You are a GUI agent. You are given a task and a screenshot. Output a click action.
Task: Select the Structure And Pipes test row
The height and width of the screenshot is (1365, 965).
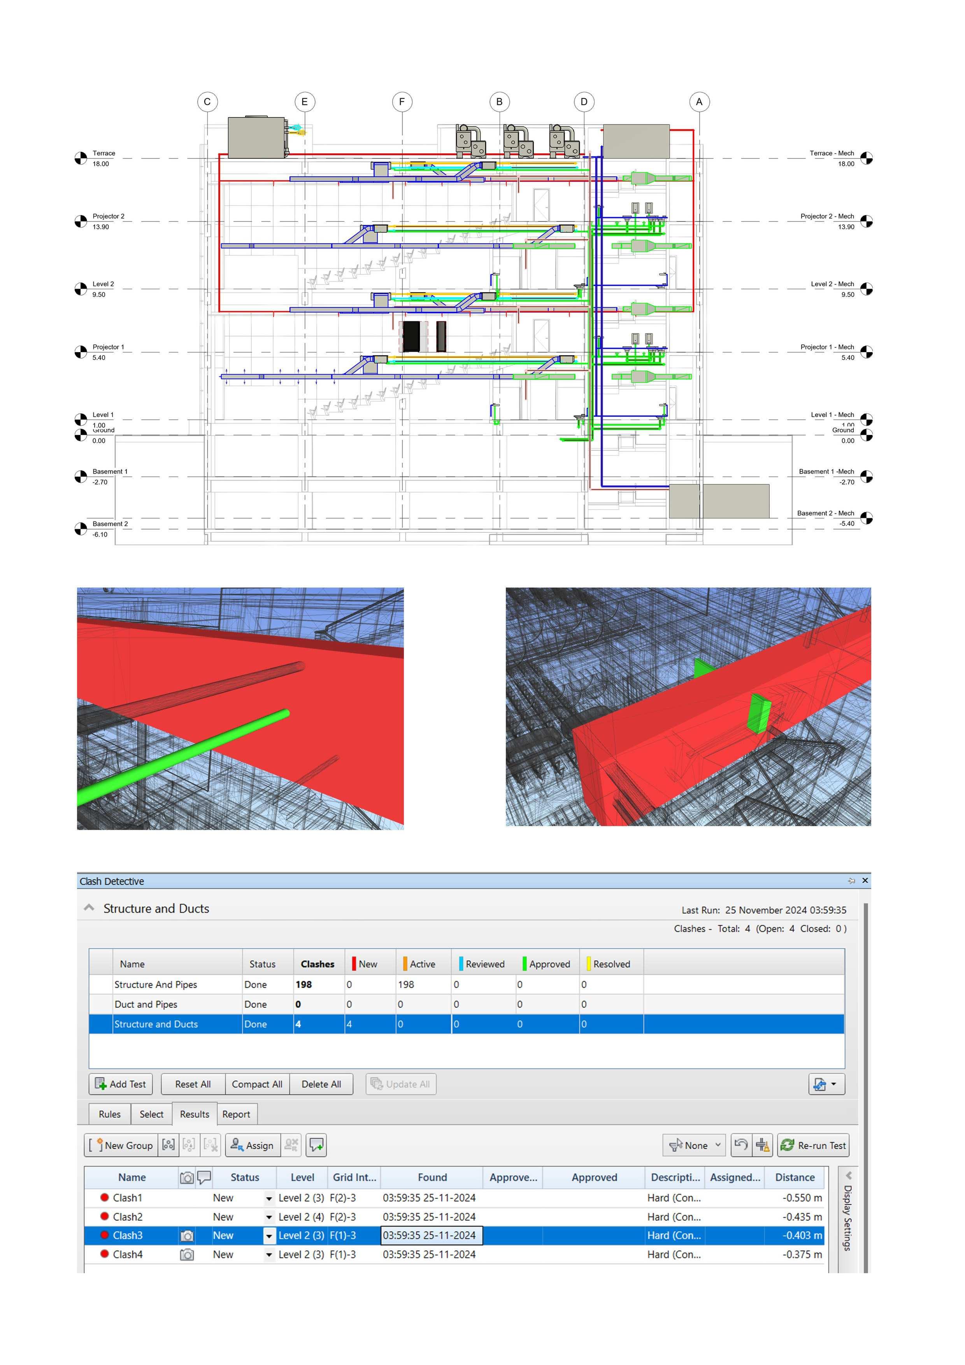156,984
